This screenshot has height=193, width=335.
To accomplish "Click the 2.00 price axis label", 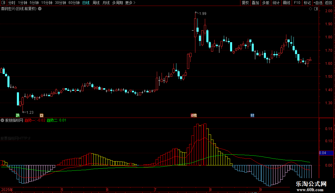I will click(x=328, y=11).
